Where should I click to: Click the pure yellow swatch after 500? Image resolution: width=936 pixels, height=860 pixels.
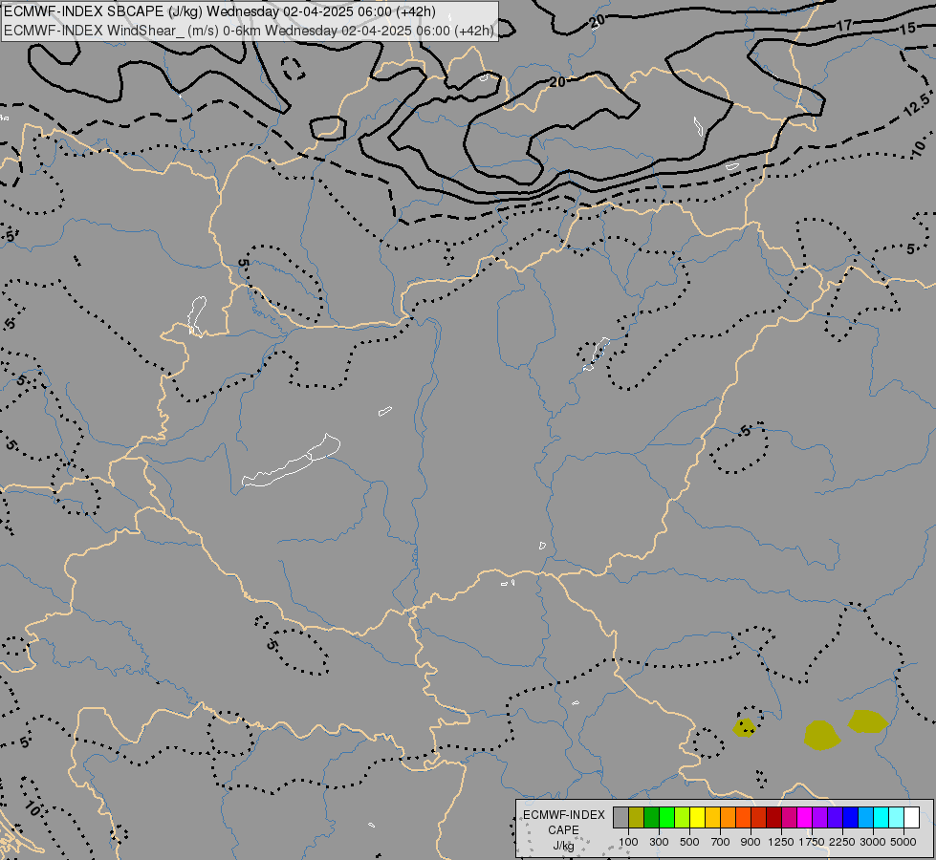point(697,818)
